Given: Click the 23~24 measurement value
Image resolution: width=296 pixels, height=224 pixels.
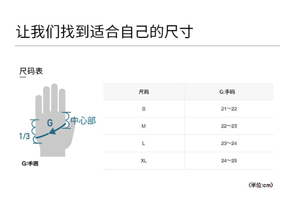Looking at the screenshot, I should (229, 143).
